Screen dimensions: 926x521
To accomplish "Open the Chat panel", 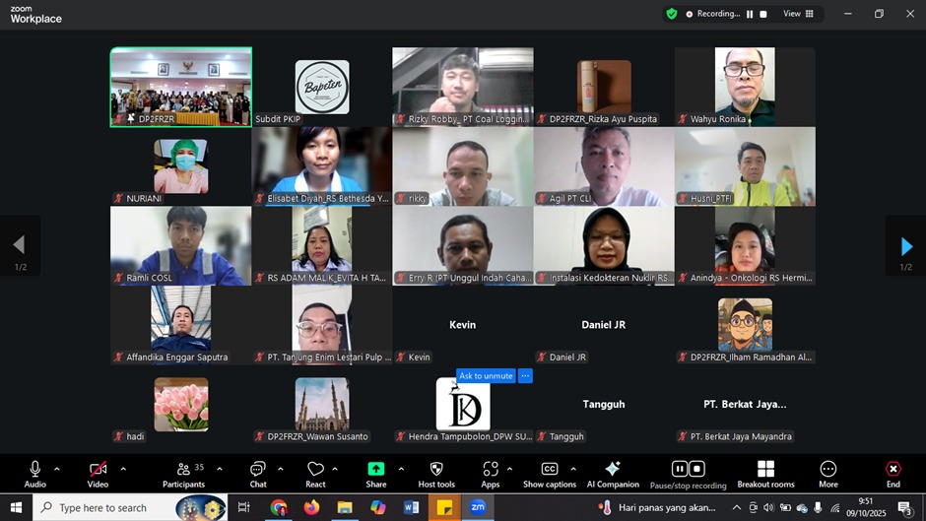I will 257,473.
